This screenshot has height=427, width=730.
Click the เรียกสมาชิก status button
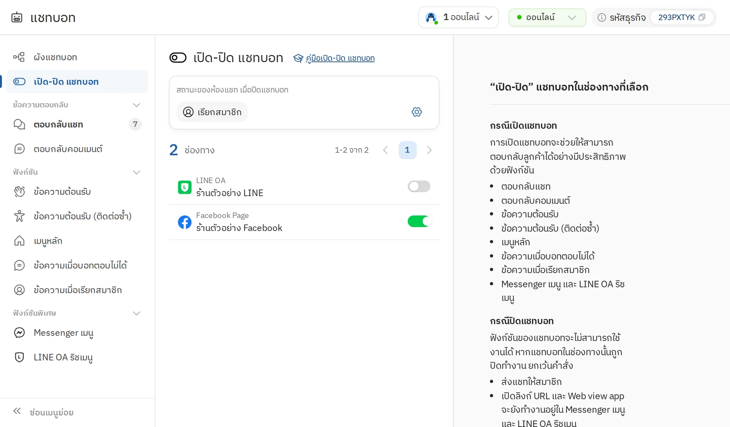(212, 112)
